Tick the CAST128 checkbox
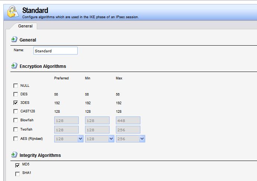Screen dimensions: 257x181 (x=16, y=111)
